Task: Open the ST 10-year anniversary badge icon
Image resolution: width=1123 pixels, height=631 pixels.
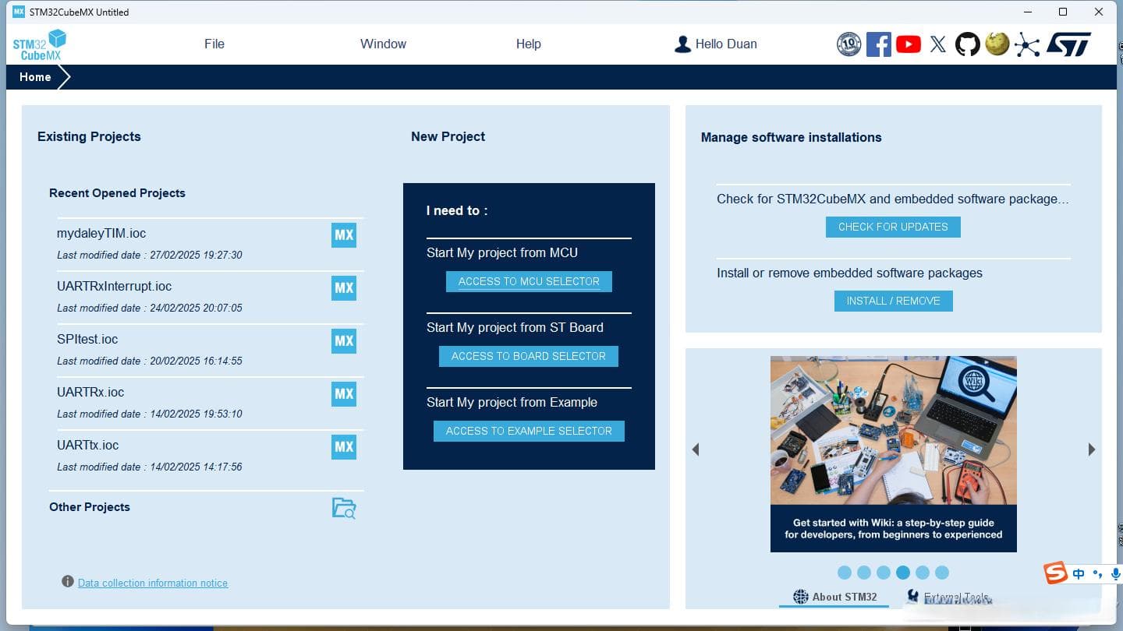Action: coord(848,44)
